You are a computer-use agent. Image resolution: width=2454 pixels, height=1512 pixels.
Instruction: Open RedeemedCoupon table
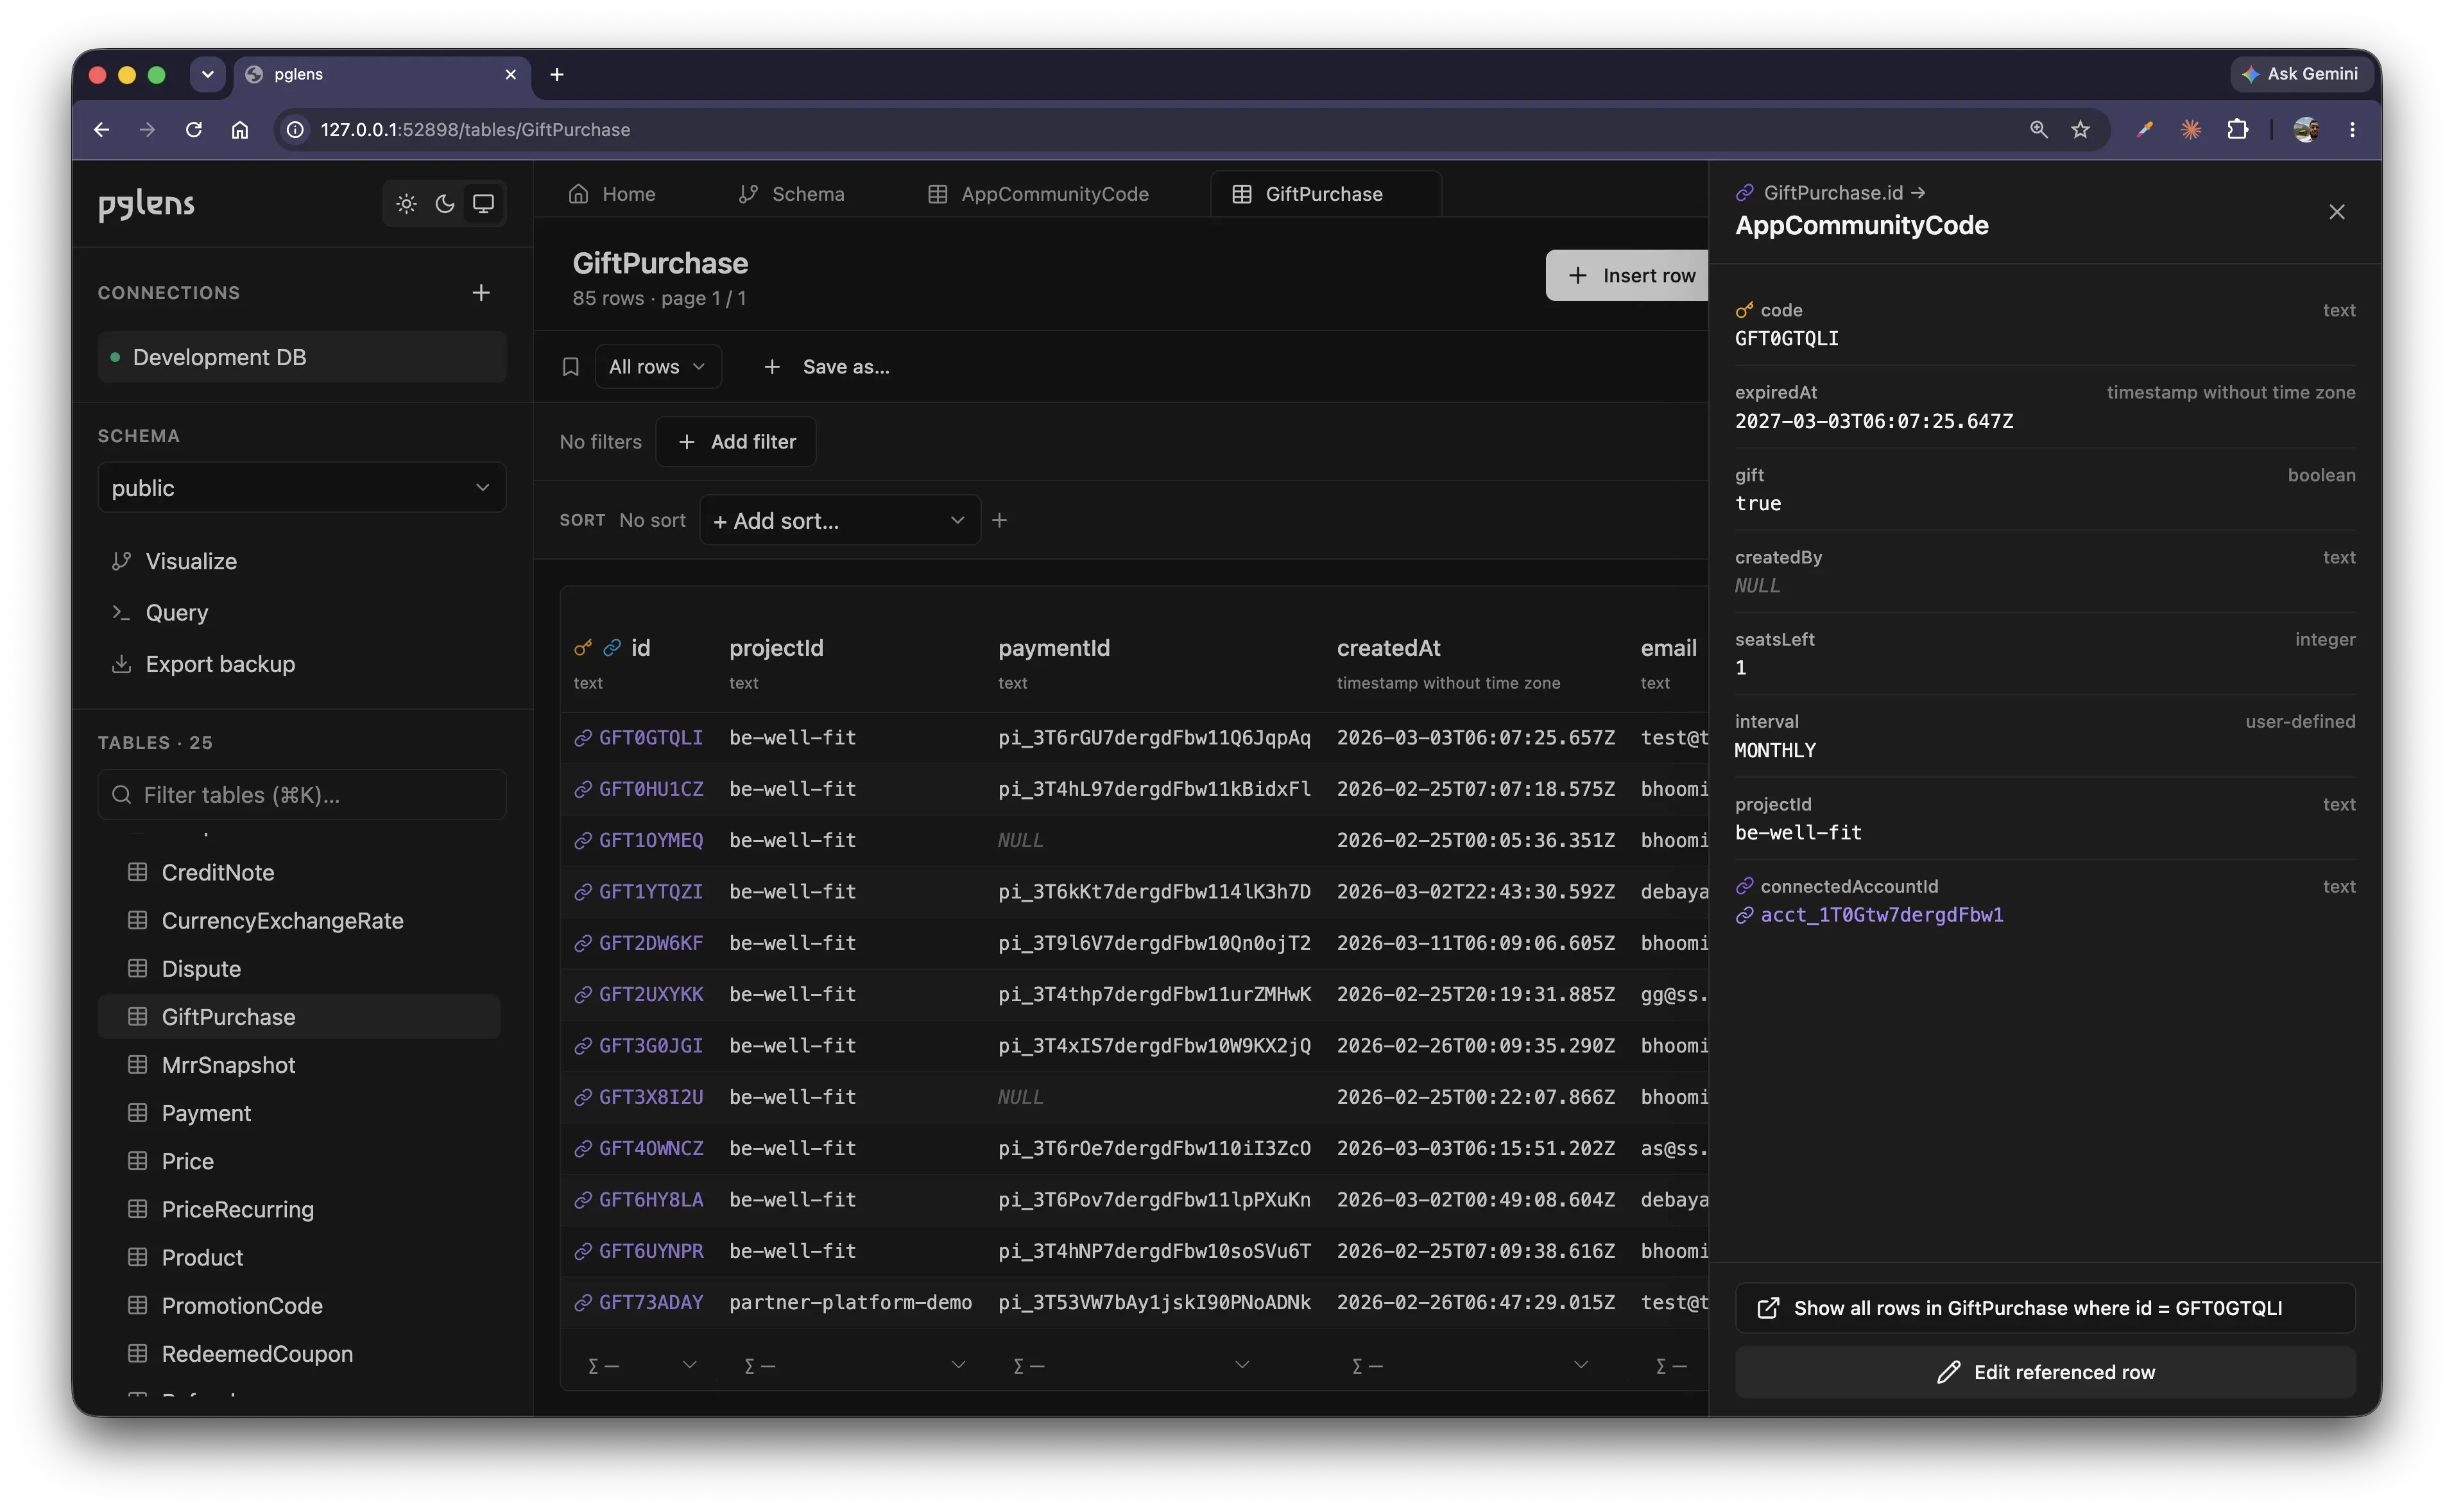click(299, 1354)
